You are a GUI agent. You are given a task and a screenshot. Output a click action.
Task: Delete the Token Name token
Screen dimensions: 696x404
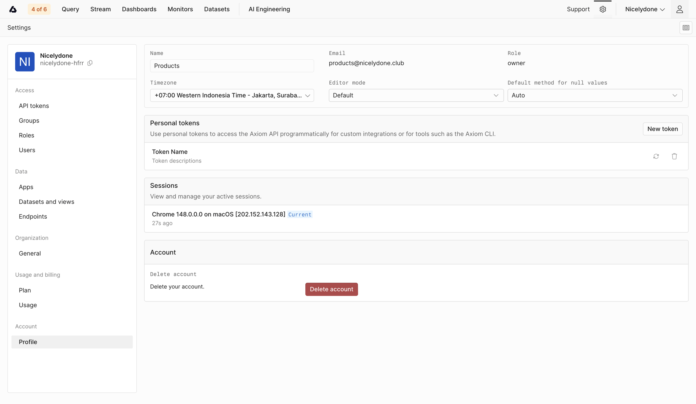(x=674, y=156)
